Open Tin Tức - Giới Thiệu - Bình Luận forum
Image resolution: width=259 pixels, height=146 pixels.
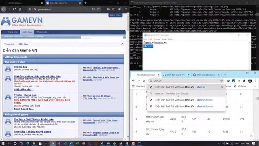[34, 119]
